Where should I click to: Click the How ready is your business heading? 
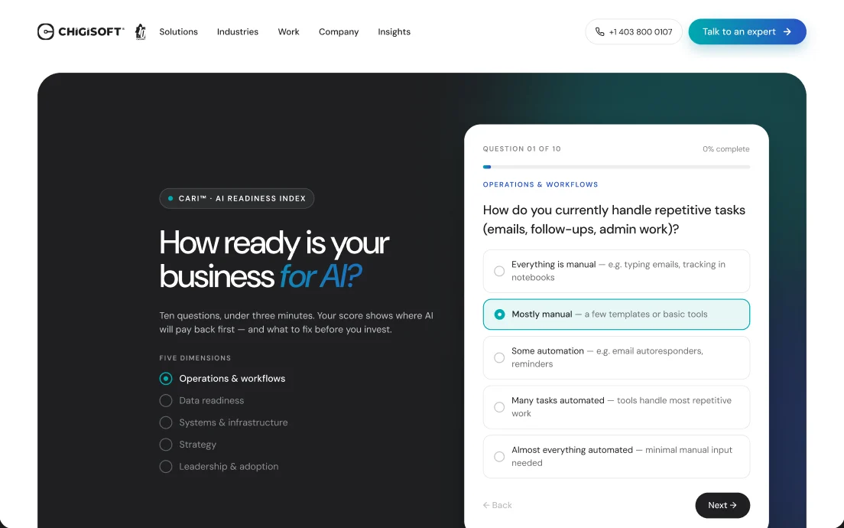(x=274, y=259)
